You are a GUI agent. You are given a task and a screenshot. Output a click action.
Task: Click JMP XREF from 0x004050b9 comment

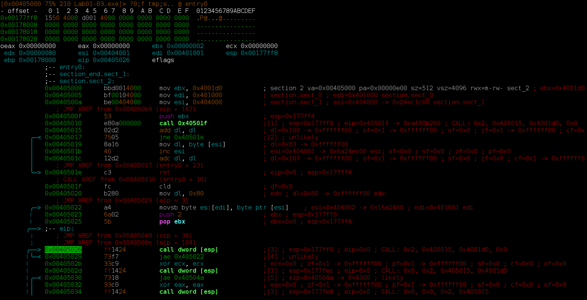[126, 109]
